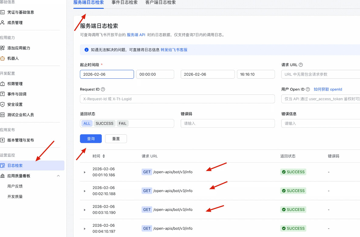Click the start date field 2026-02-06
Image resolution: width=360 pixels, height=237 pixels.
(x=107, y=74)
